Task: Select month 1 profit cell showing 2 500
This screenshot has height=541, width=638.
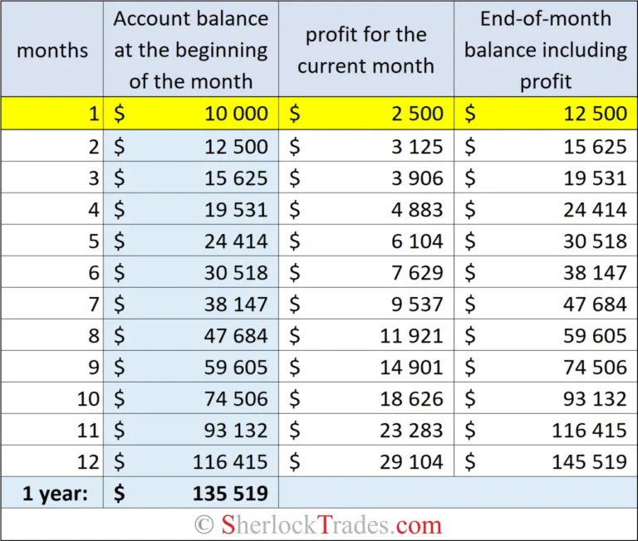Action: click(x=366, y=114)
